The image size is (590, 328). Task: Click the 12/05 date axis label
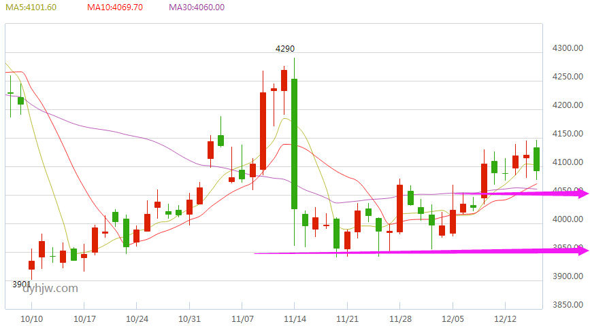(x=453, y=319)
